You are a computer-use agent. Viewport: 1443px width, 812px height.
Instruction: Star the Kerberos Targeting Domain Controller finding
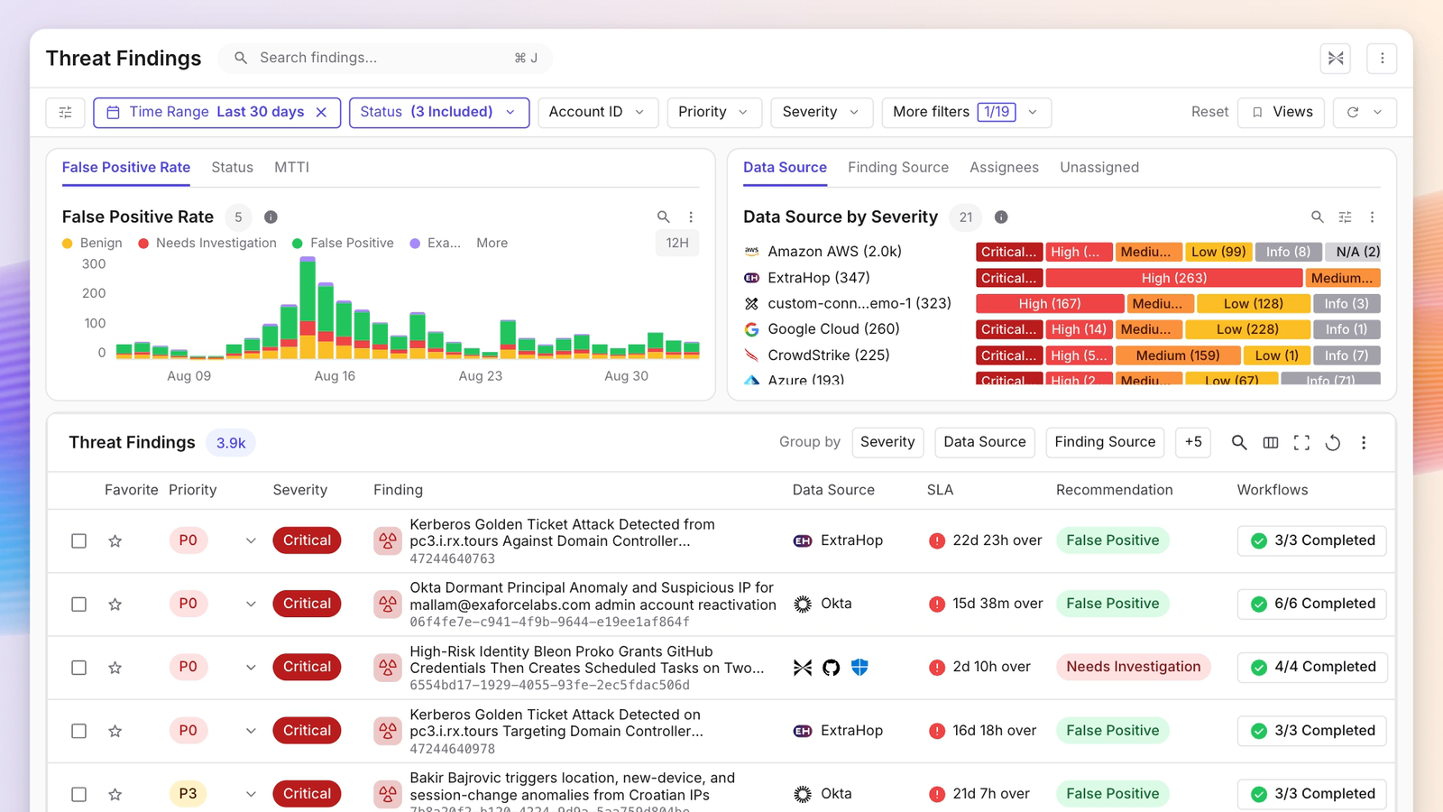point(115,731)
